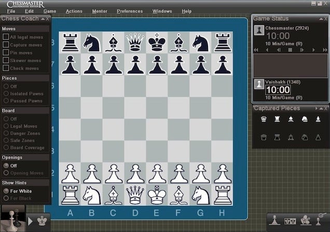Jump to the first move with rewind button

pos(256,50)
